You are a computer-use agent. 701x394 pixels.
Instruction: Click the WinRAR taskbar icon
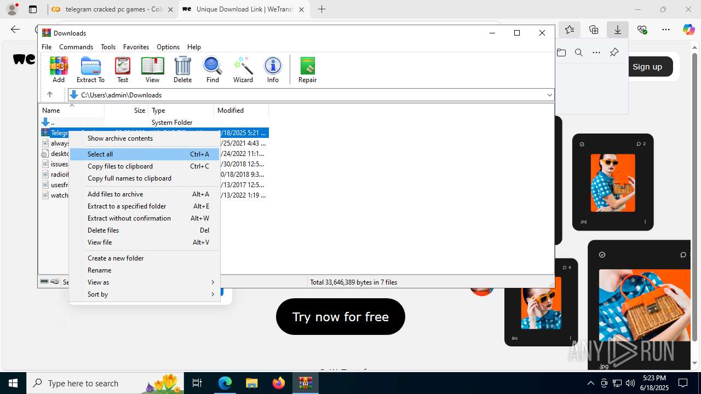[305, 383]
